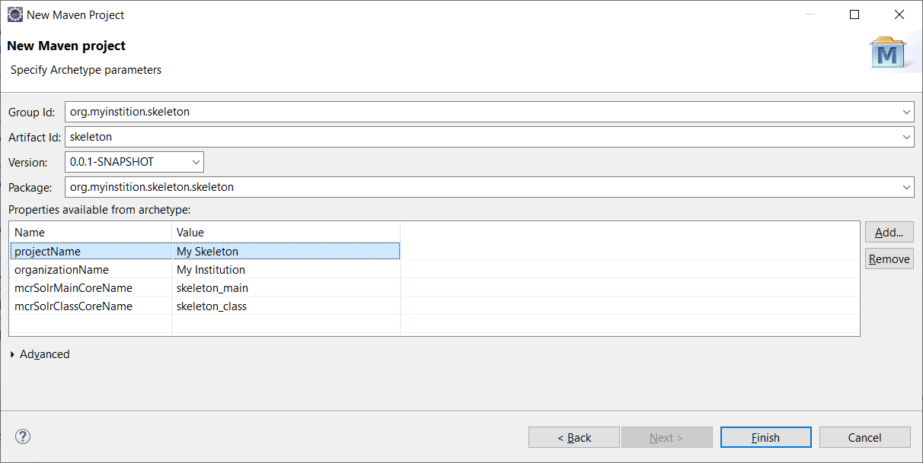923x463 pixels.
Task: Cancel the New Maven Project wizard
Action: (x=864, y=437)
